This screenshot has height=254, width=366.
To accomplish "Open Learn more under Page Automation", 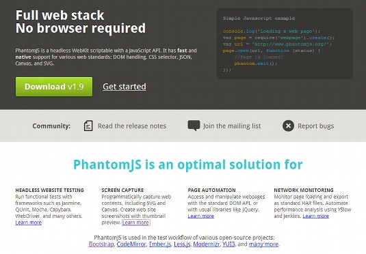I will pos(201,216).
